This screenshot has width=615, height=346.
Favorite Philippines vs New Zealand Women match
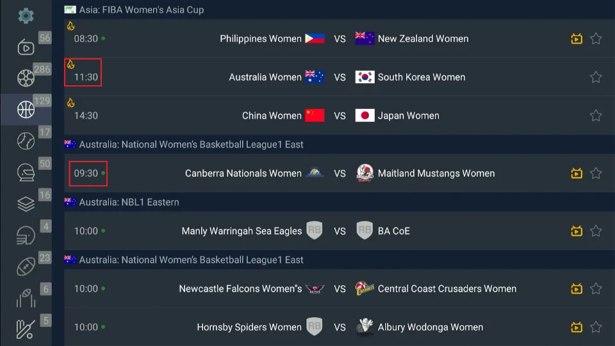point(596,39)
